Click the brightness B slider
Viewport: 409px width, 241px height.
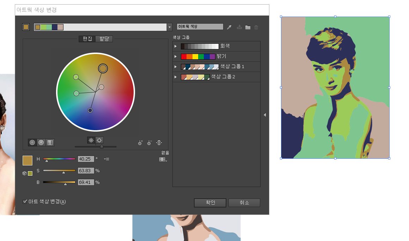pos(59,182)
